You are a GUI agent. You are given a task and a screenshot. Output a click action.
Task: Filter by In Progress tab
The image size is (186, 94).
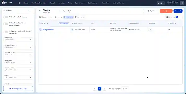click(68, 17)
